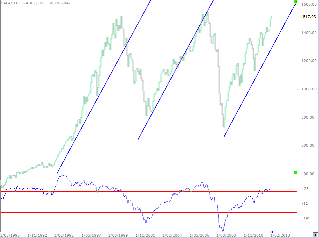Click the green marker beside 400.00
Screen dimensions: 319x238
click(296, 173)
